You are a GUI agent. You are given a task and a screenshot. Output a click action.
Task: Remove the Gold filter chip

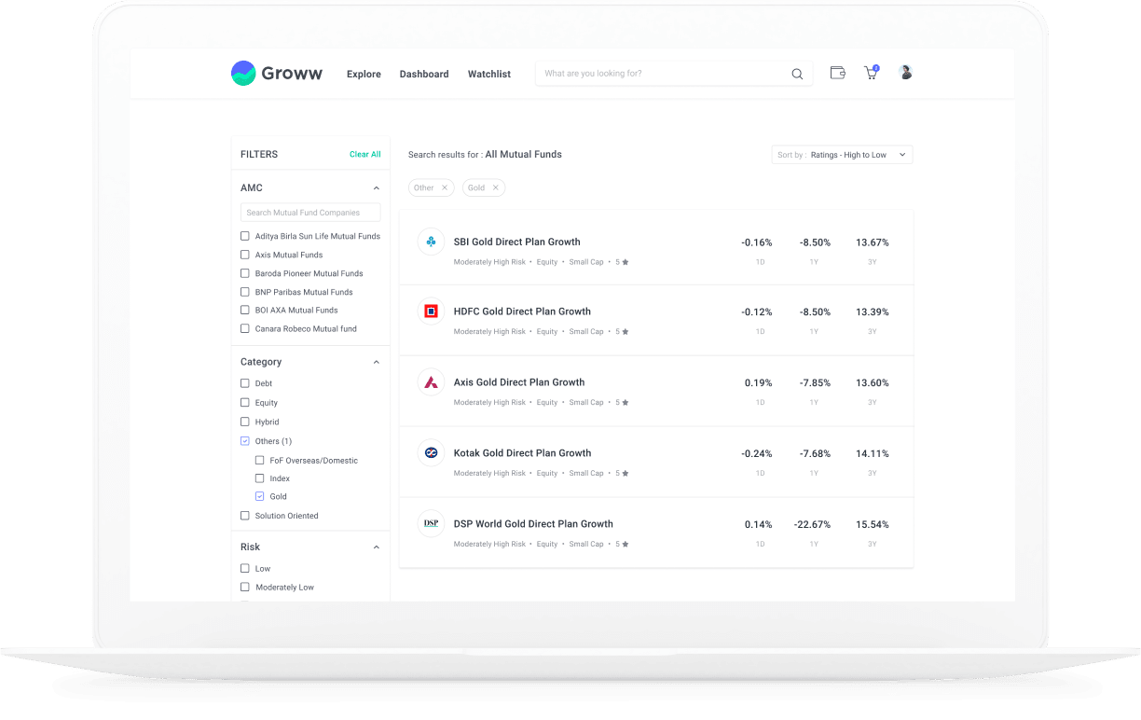coord(496,188)
